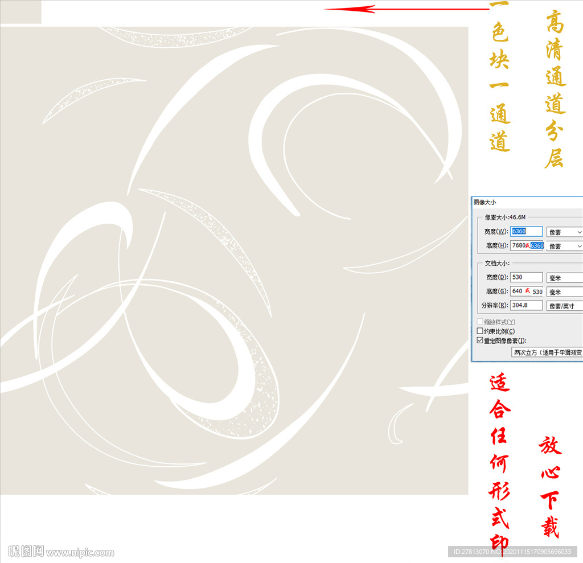Click the 像素大小:46.6M label
This screenshot has width=583, height=563.
[505, 217]
